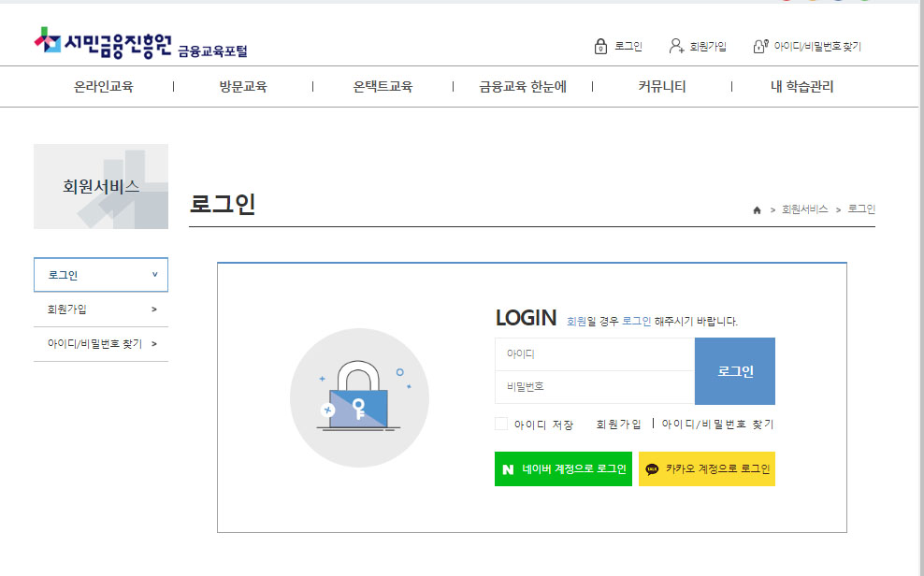This screenshot has height=576, width=924.
Task: Click the 회원서비스 sidebar banner
Action: pyautogui.click(x=101, y=186)
